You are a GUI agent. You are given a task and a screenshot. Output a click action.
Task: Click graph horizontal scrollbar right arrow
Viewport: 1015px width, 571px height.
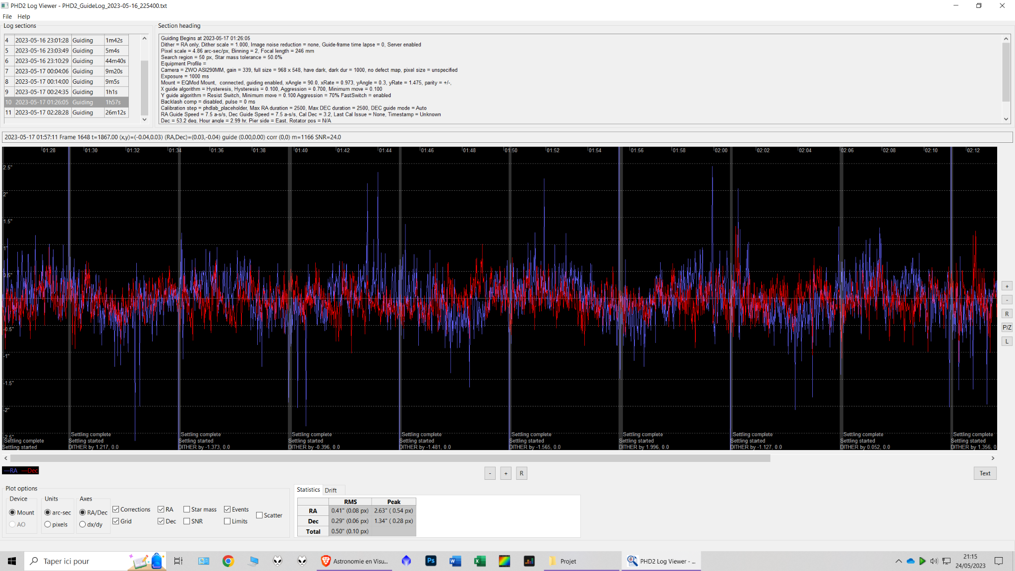(x=993, y=458)
